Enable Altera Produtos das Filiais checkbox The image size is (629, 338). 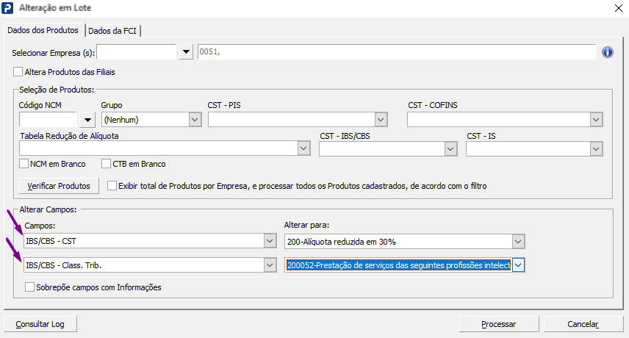(18, 72)
